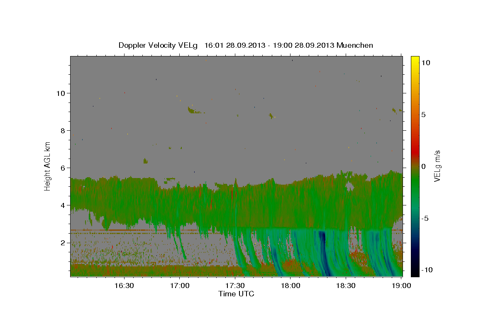This screenshot has width=498, height=332.
Task: Click the plot title 'Doppler Velocity VELg'
Action: (x=159, y=45)
